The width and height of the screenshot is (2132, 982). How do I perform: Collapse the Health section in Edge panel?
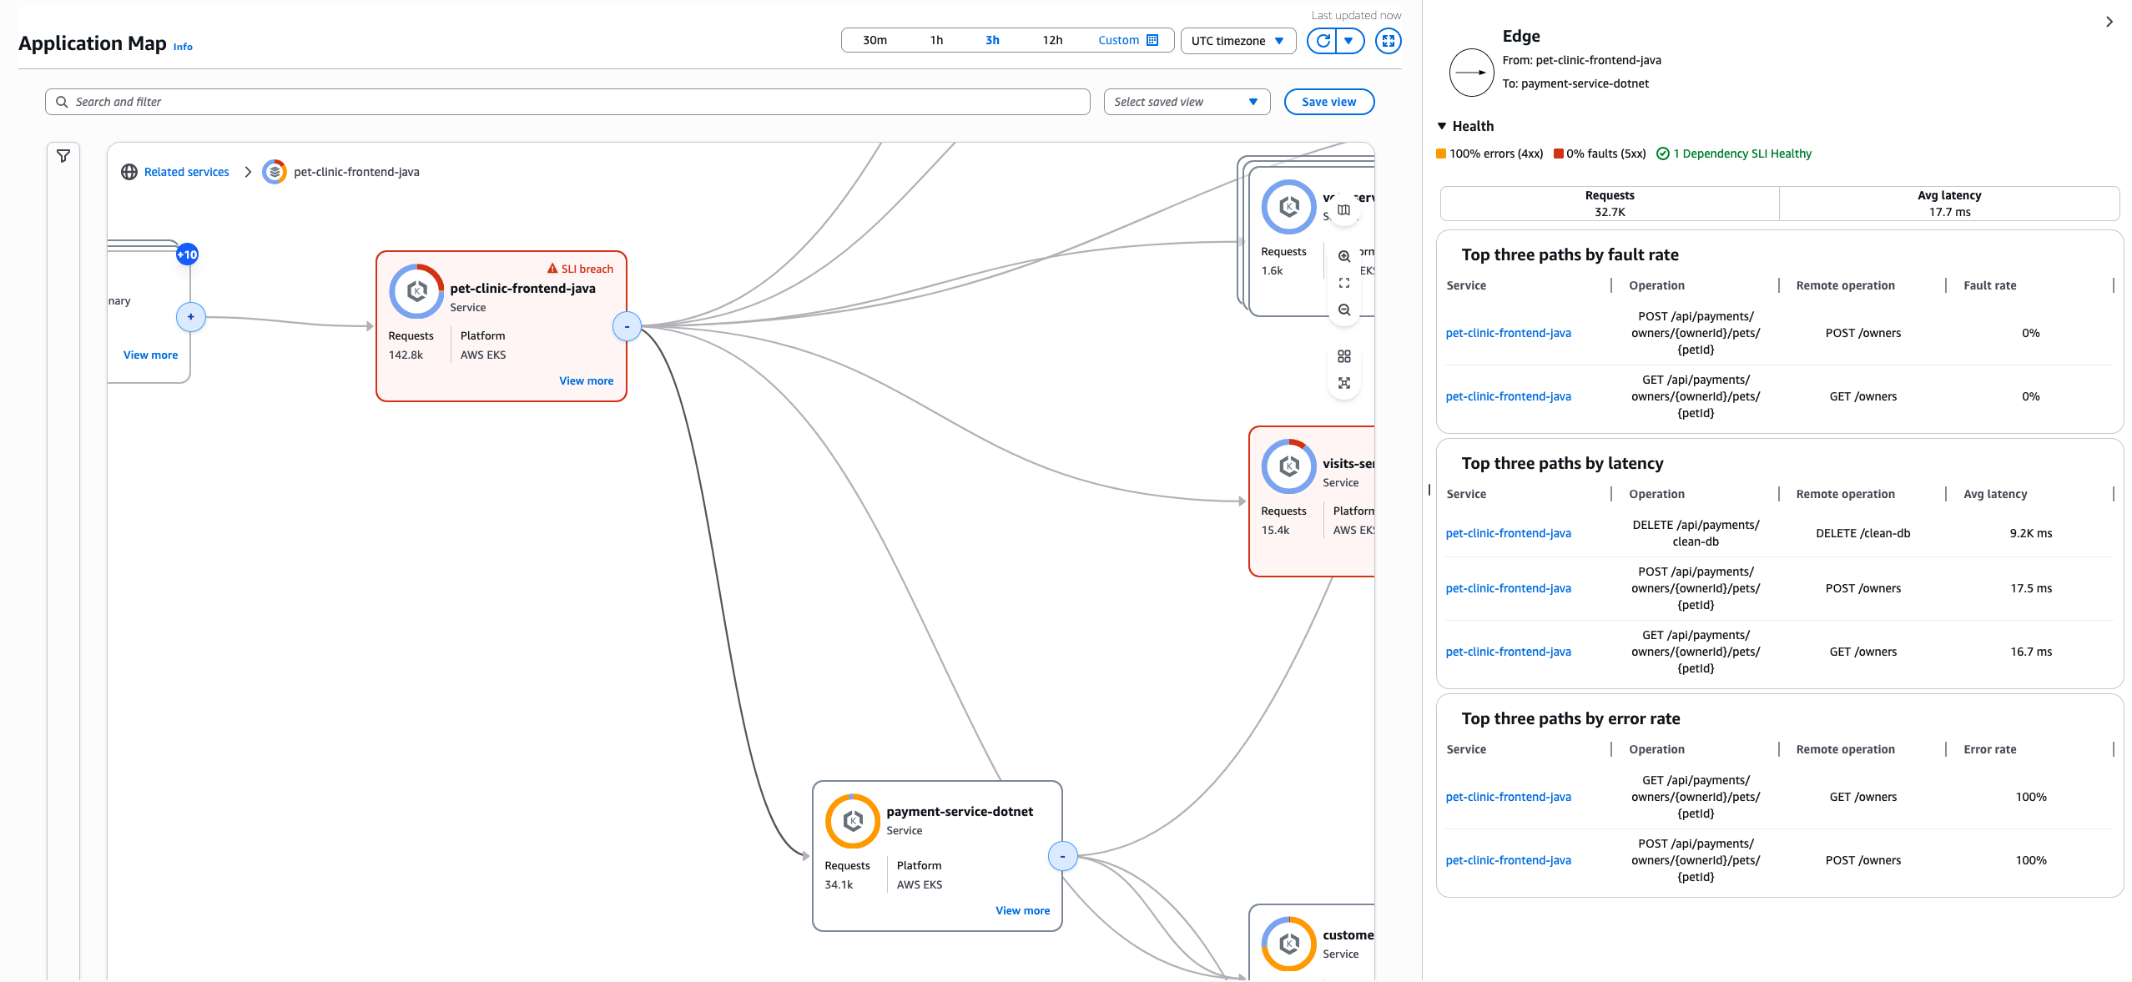[x=1442, y=125]
